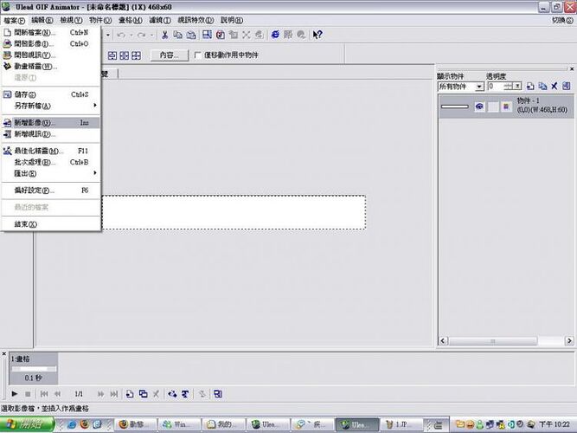
Task: Open the 畫格 (Frame) menu
Action: (x=131, y=20)
